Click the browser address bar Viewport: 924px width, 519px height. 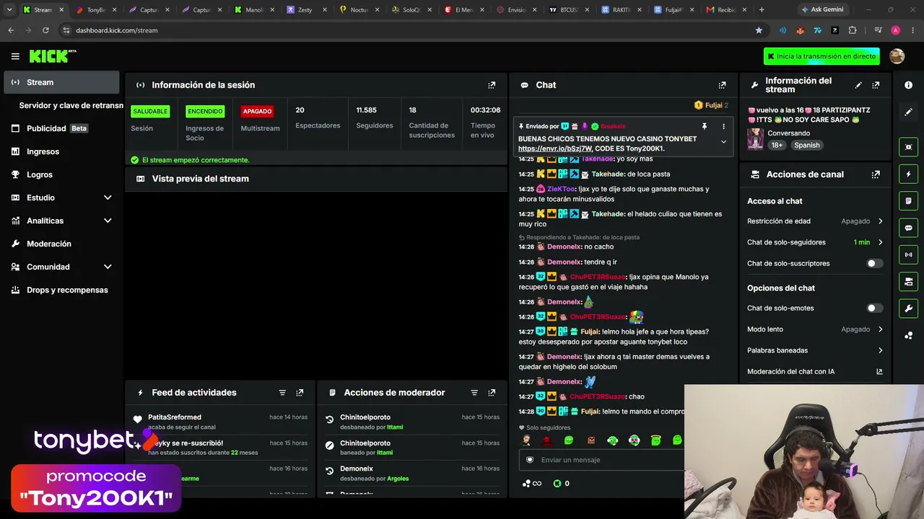(x=404, y=30)
